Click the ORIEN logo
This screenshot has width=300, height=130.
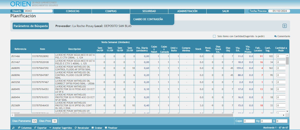(20, 4)
